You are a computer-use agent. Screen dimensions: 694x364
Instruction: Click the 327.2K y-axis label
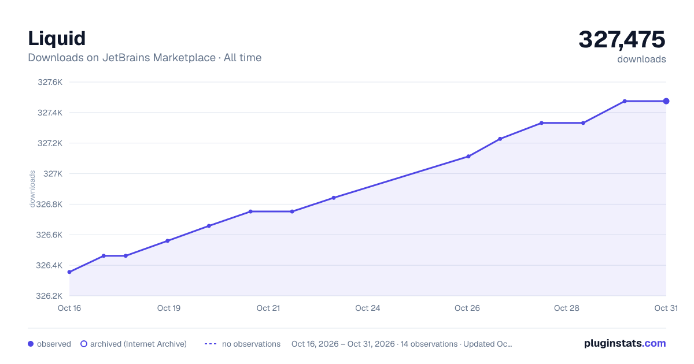pos(50,143)
